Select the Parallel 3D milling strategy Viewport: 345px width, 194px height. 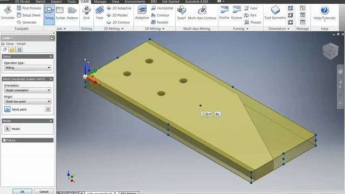[x=160, y=22]
